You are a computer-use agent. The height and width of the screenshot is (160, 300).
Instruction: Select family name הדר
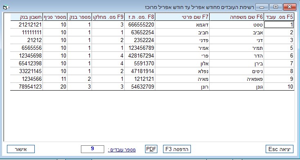point(237,56)
